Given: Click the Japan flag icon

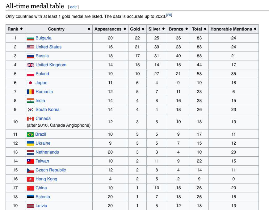Looking at the screenshot, I should coord(30,83).
